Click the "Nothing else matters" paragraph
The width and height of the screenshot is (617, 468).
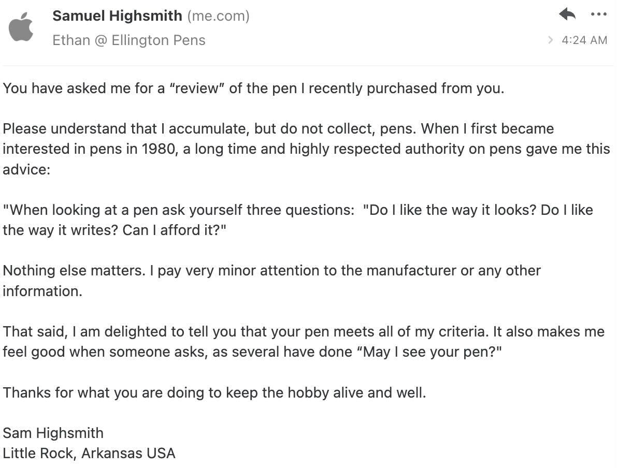pos(271,281)
